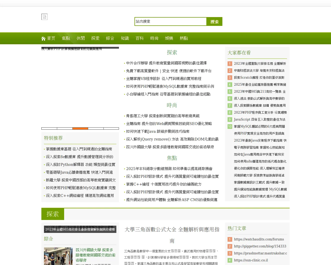Click the green 搜索 button
Image resolution: width=331 pixels, height=265 pixels.
(x=214, y=21)
